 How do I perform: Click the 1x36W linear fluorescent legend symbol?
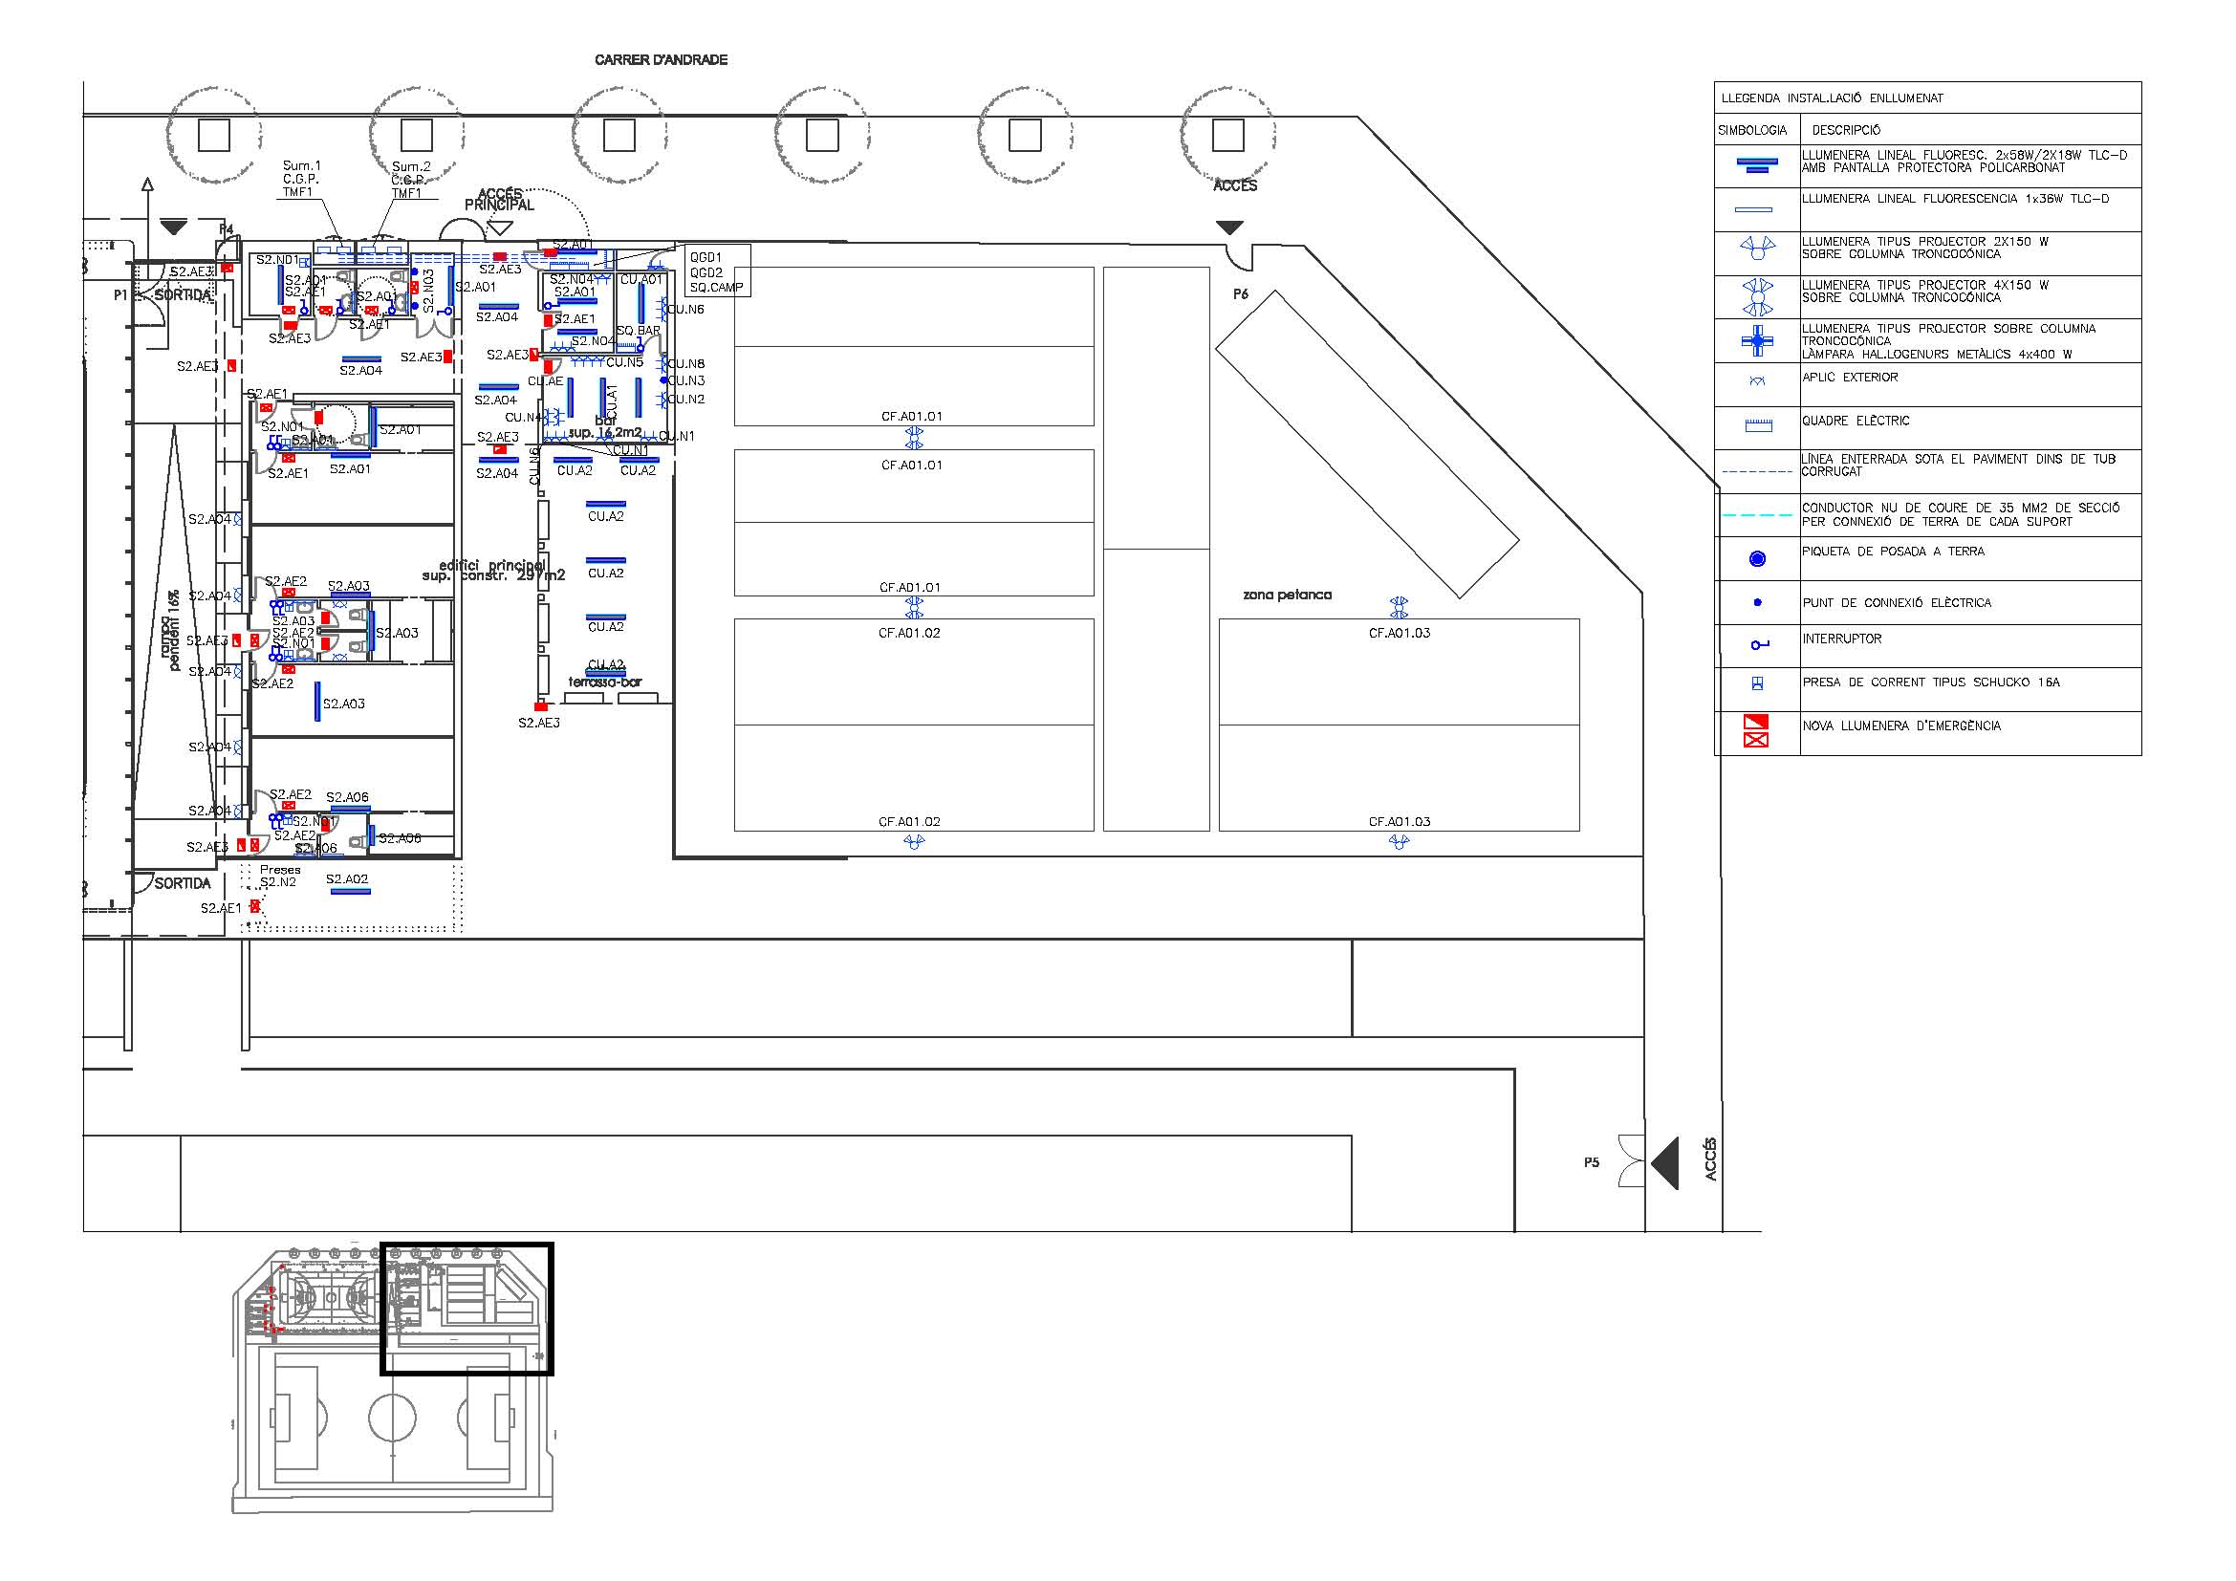click(x=1753, y=209)
